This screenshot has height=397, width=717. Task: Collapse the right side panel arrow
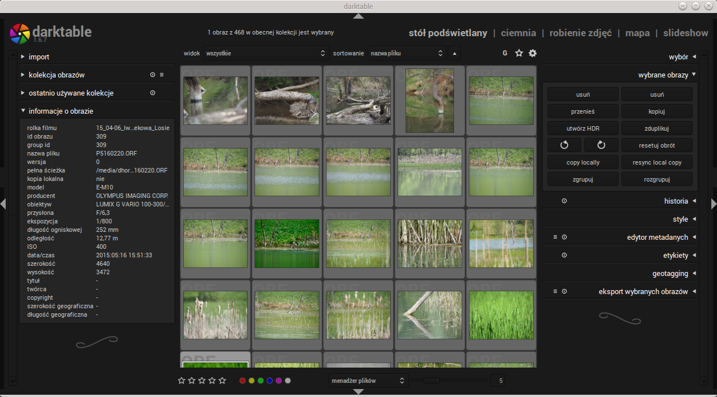point(714,204)
